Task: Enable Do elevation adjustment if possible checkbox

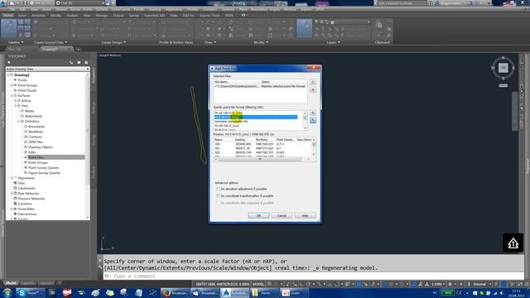Action: click(x=218, y=189)
